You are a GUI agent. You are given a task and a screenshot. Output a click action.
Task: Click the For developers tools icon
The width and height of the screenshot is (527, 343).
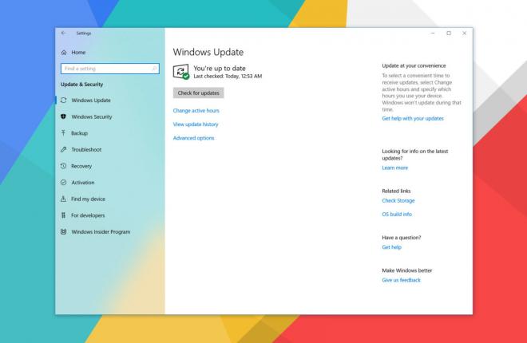[x=63, y=215]
